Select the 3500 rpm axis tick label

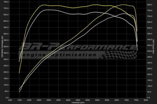pyautogui.click(x=58, y=100)
